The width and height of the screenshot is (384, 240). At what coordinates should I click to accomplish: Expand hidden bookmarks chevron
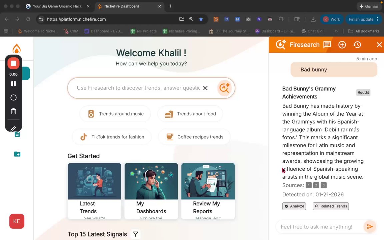[x=336, y=31]
